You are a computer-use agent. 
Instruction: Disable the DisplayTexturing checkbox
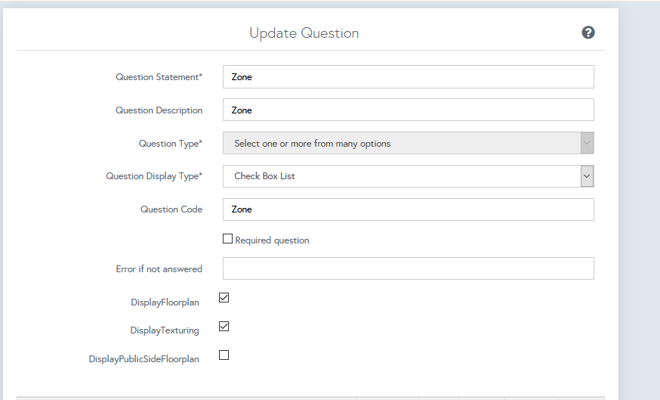[224, 327]
